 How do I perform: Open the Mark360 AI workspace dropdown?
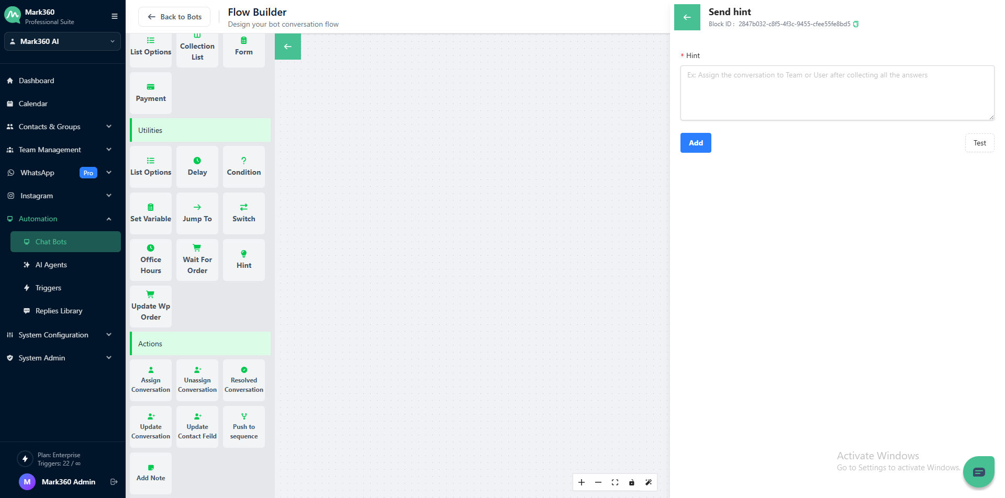(x=62, y=41)
